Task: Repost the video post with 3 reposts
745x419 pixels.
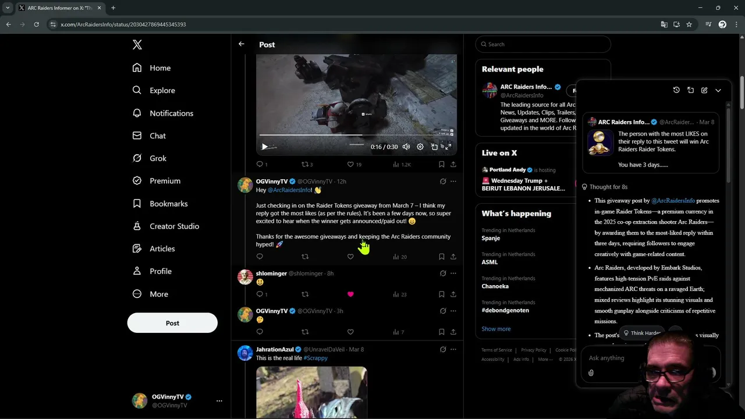Action: coord(307,165)
